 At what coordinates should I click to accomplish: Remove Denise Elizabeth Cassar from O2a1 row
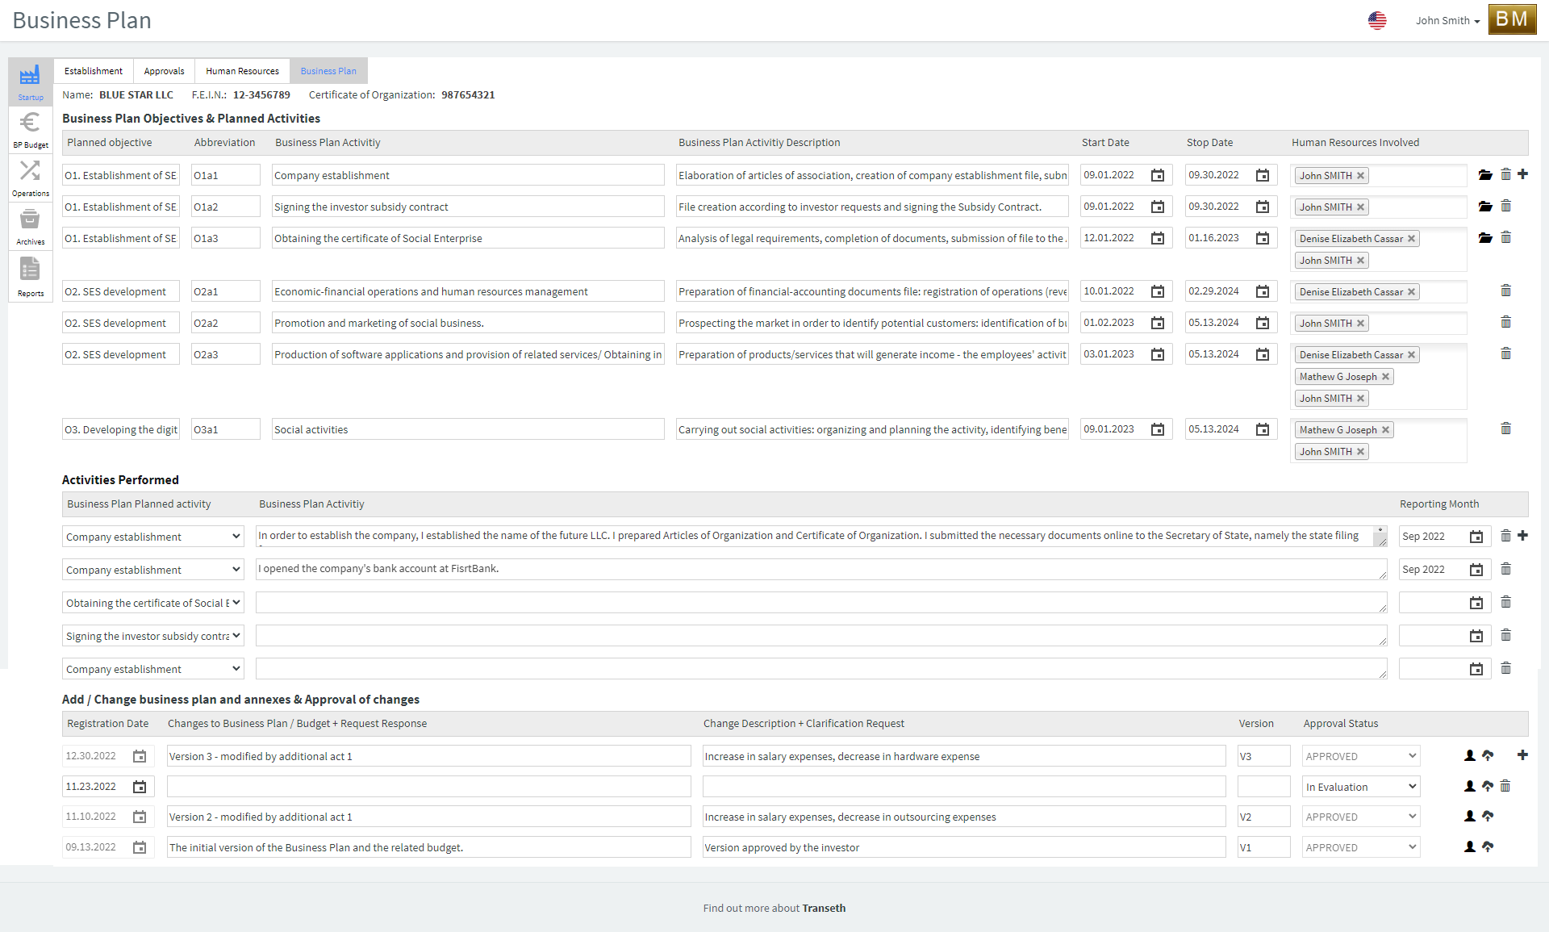(x=1411, y=292)
